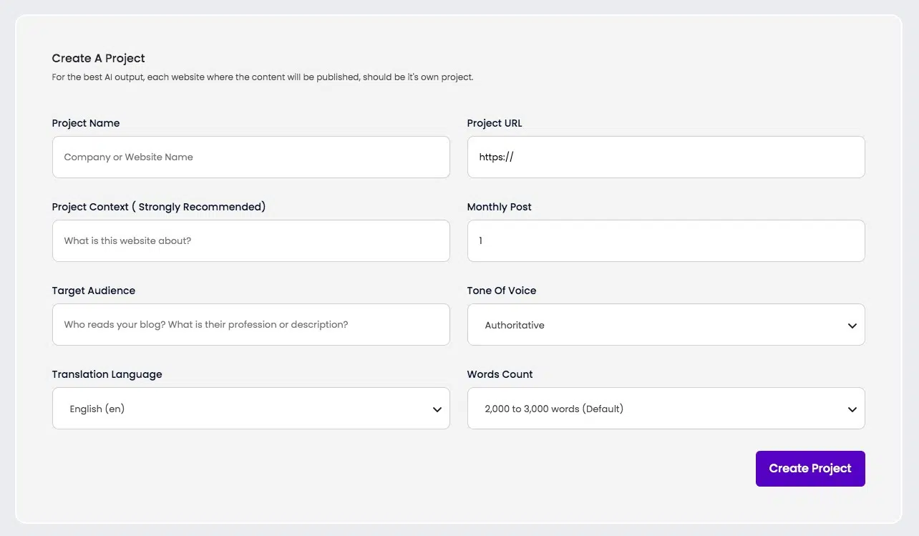
Task: Click into the Target Audience input
Action: pos(251,324)
